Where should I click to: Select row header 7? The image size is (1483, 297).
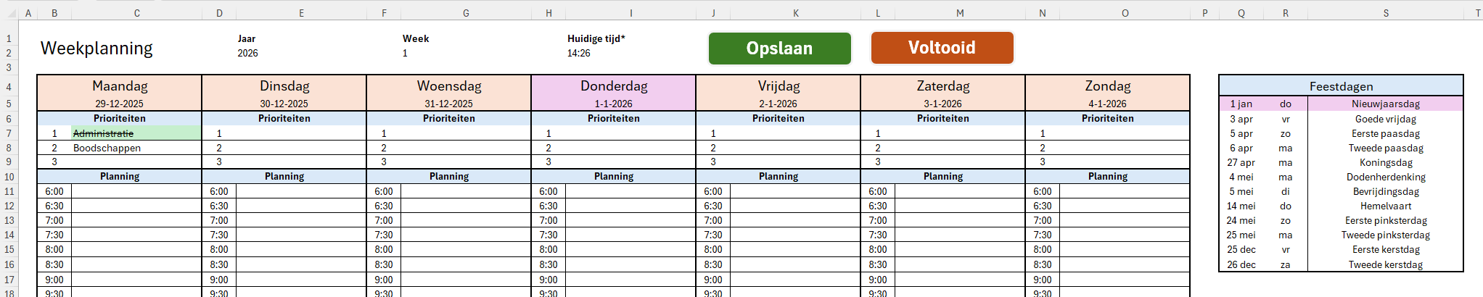(9, 133)
